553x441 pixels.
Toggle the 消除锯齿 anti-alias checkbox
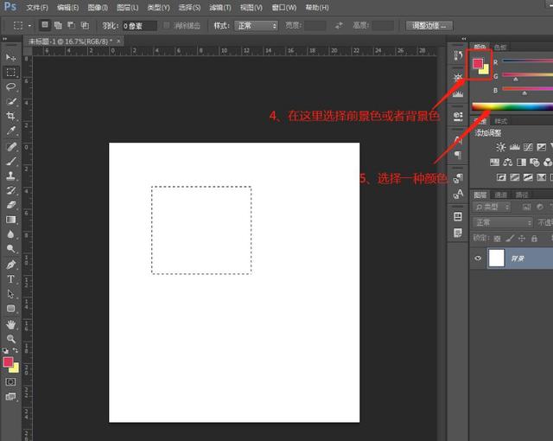click(x=167, y=25)
